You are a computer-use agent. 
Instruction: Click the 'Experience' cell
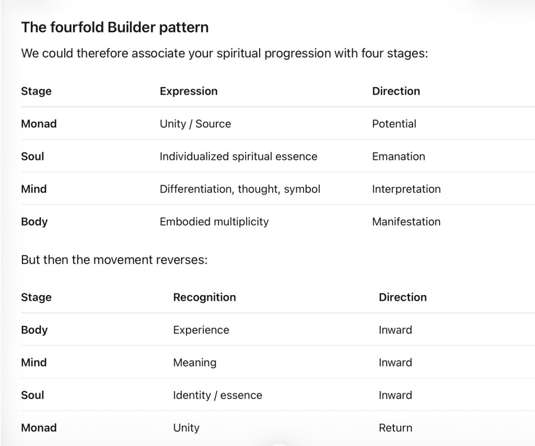pos(201,330)
